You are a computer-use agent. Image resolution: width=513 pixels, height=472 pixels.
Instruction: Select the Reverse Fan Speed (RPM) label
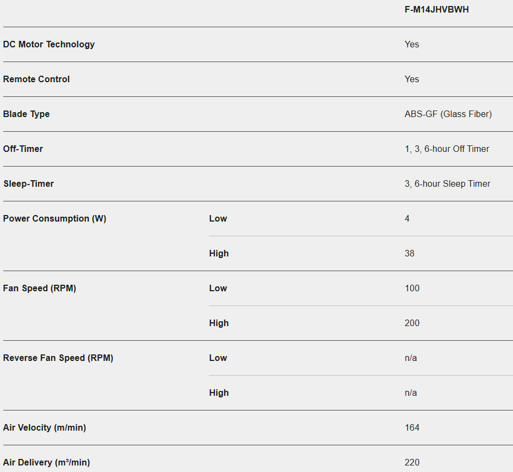[58, 358]
